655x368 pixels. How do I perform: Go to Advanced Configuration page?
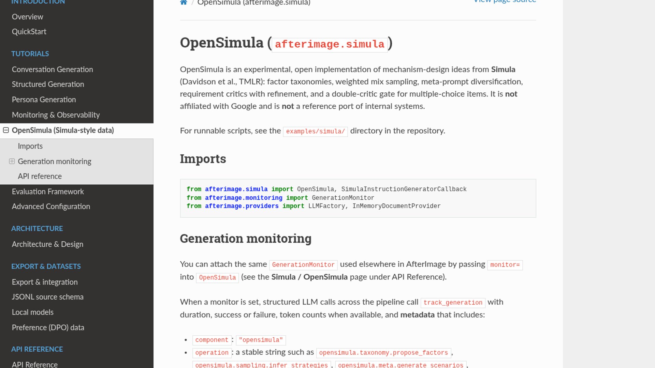pos(51,206)
